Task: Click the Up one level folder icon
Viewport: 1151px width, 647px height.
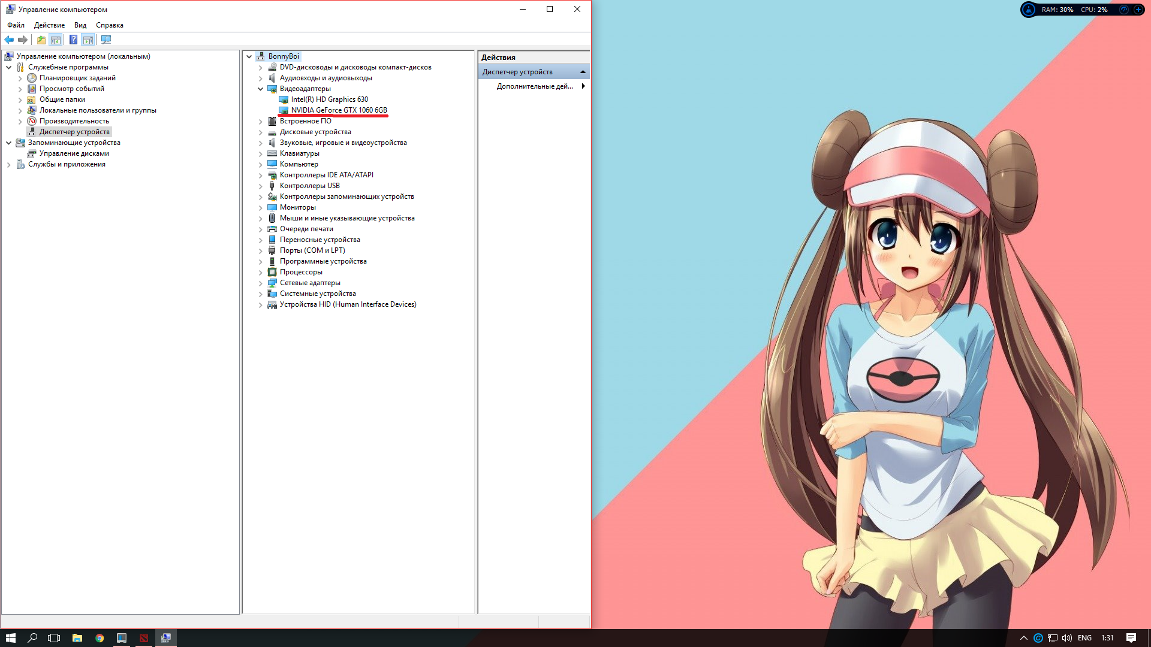Action: [41, 40]
